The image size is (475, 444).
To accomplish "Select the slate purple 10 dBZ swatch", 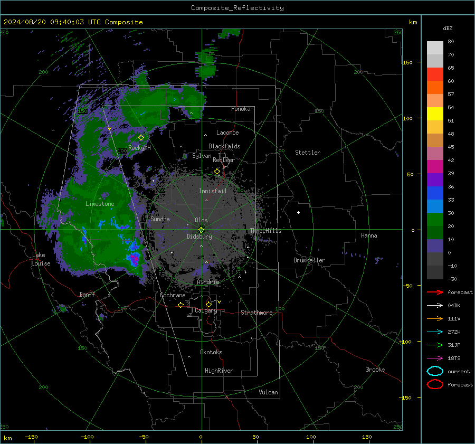I will 435,246.
